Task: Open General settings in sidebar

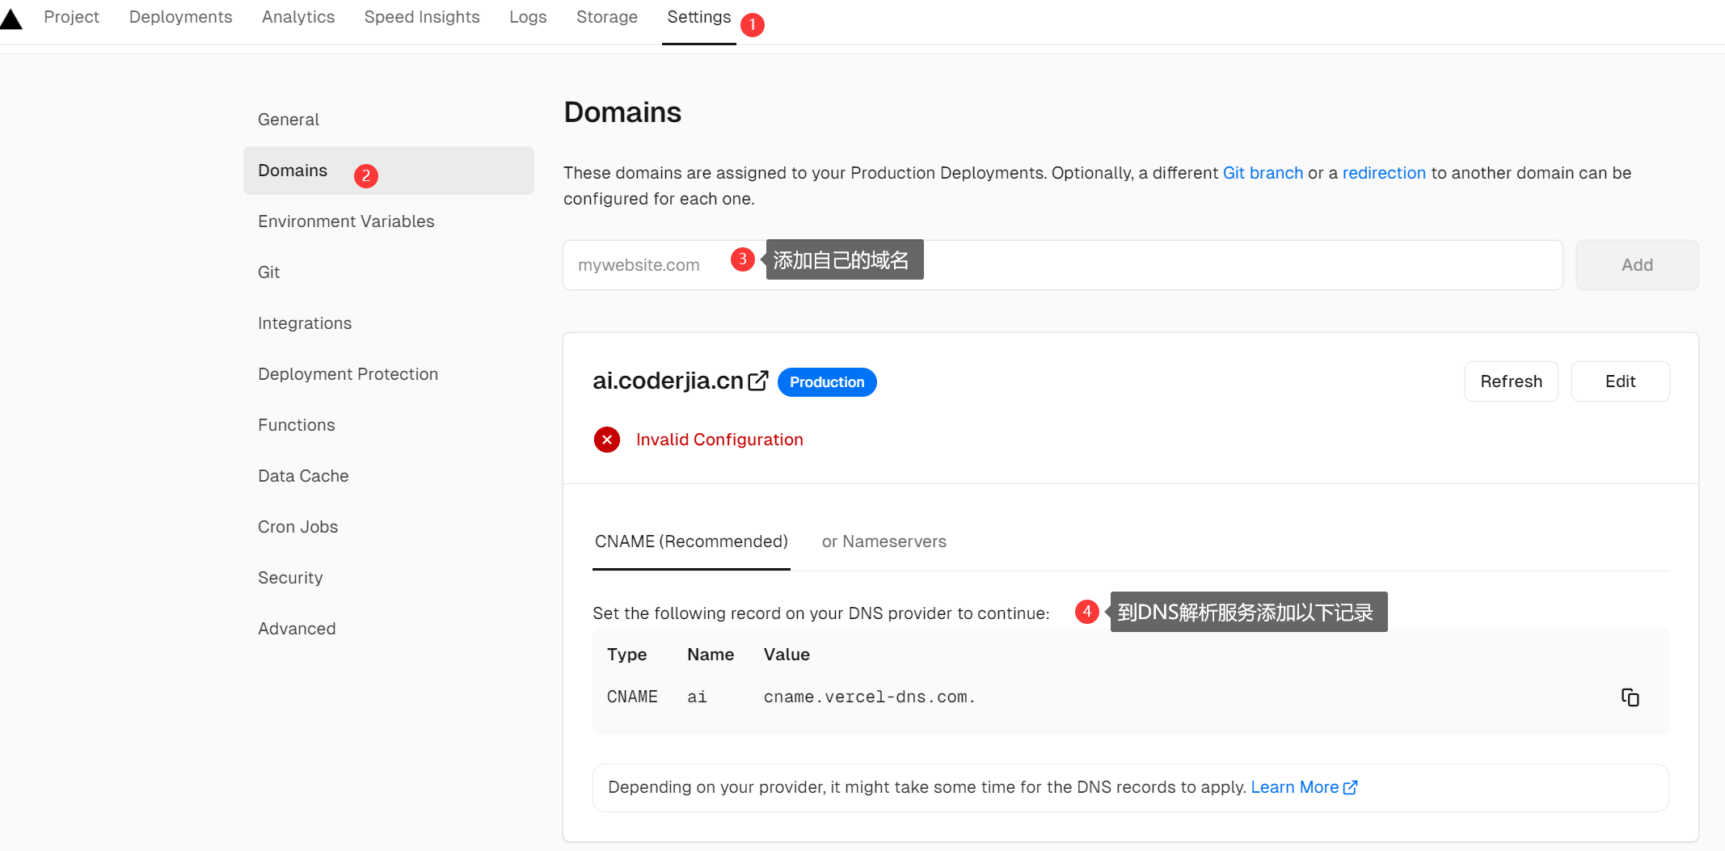Action: click(289, 120)
